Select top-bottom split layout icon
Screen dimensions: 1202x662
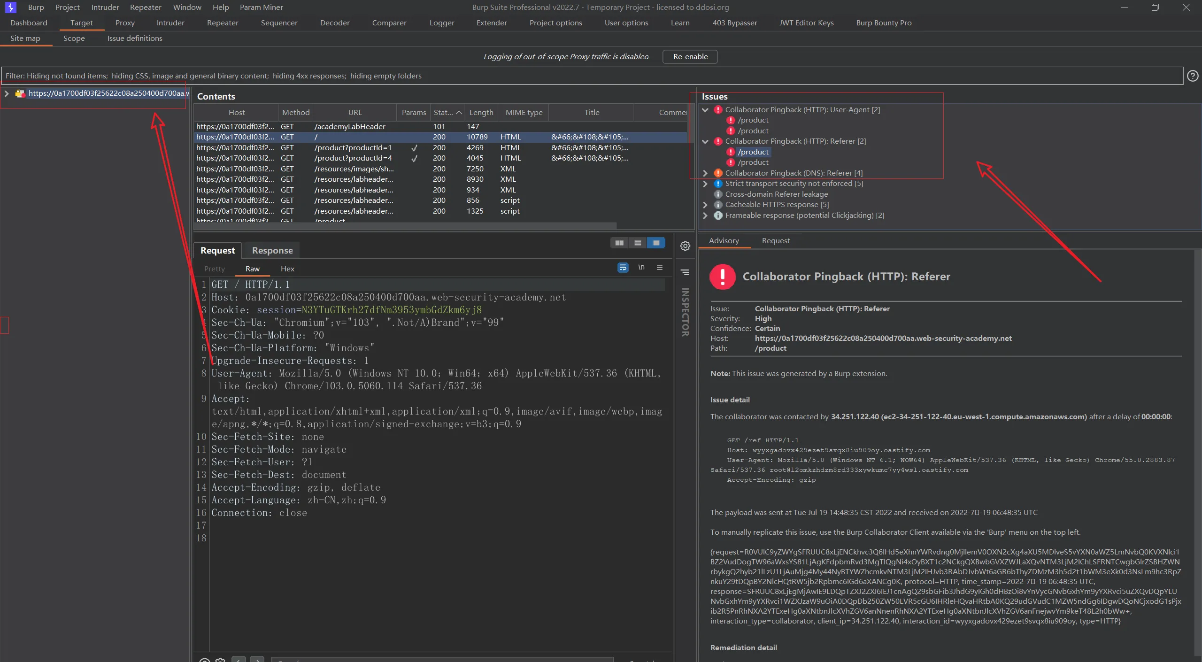tap(638, 243)
